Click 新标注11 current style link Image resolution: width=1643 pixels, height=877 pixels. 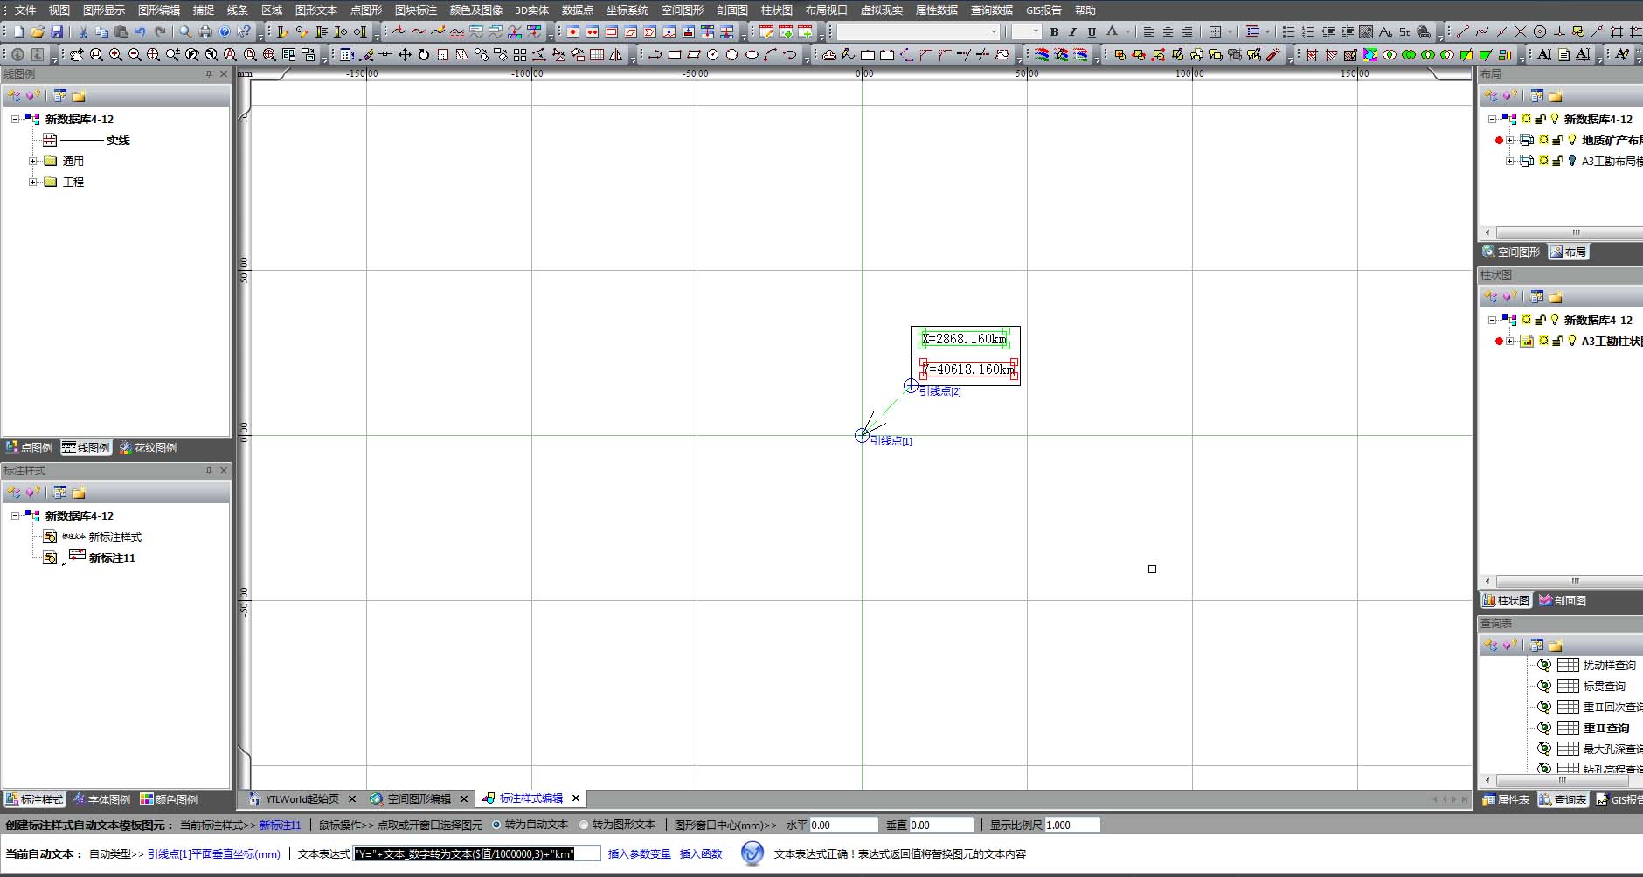coord(280,825)
